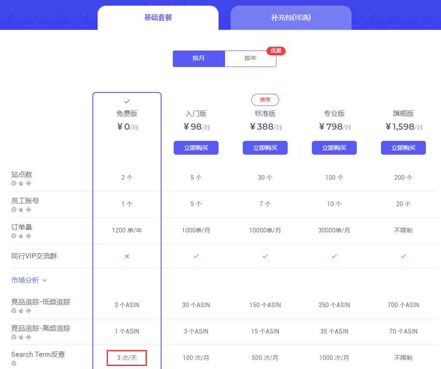Click the 同行VIP交流群 row label

pos(34,256)
